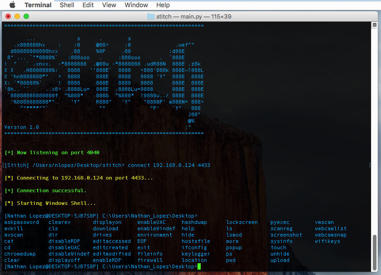Open the View menu
Image resolution: width=381 pixels, height=275 pixels.
pos(109,5)
